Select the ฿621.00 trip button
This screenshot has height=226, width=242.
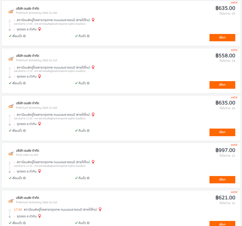point(222,224)
